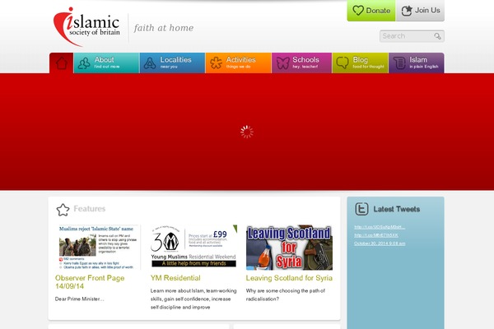Click the Features heading text
The width and height of the screenshot is (494, 329).
(x=90, y=209)
